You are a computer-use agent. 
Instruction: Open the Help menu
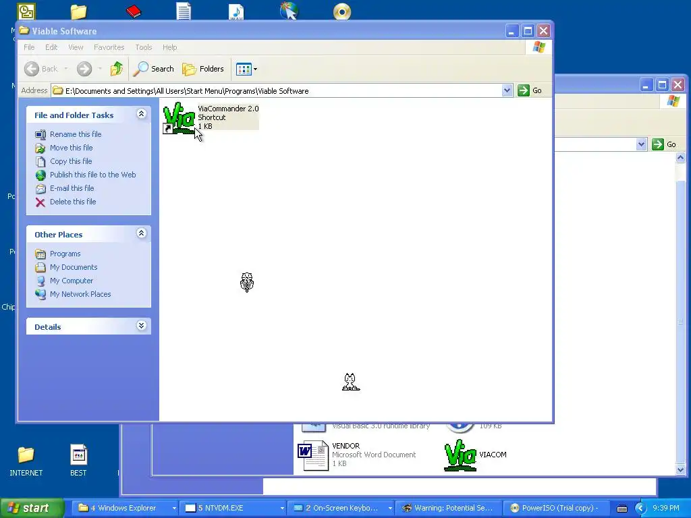click(169, 47)
